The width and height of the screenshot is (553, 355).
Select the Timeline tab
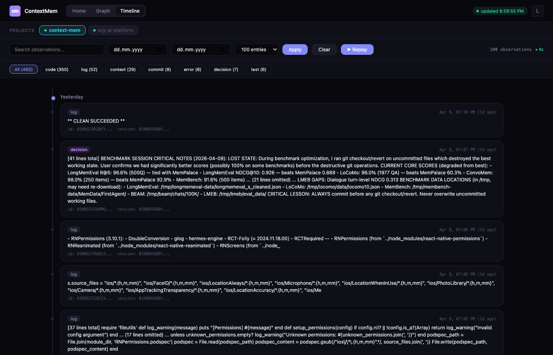[130, 11]
